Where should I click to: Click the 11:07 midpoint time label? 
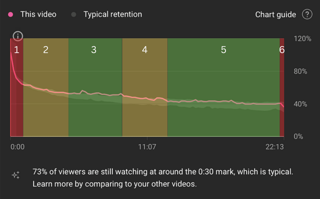[147, 147]
